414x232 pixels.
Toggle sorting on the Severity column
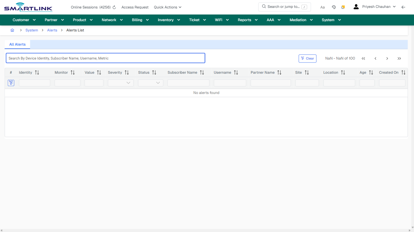127,72
